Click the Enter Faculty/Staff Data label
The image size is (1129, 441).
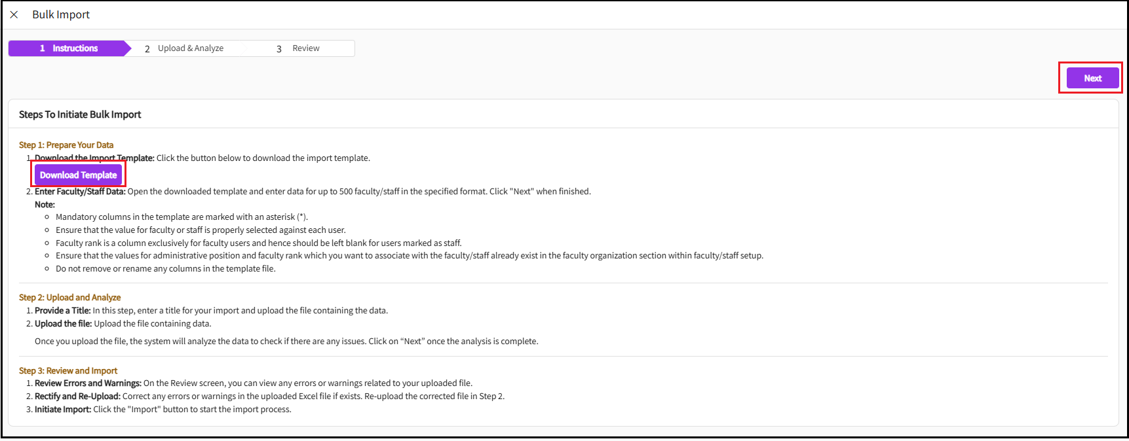click(x=80, y=192)
